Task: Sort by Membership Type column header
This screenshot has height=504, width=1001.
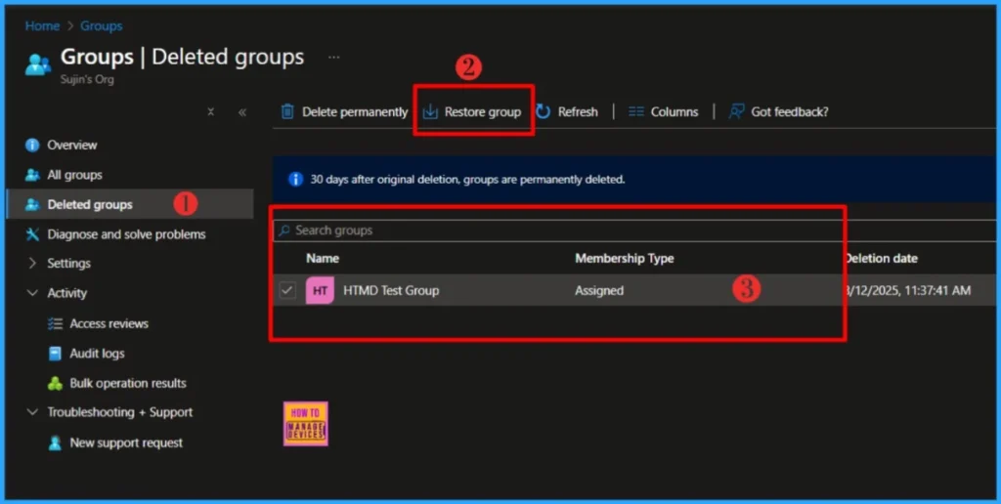Action: click(x=625, y=259)
